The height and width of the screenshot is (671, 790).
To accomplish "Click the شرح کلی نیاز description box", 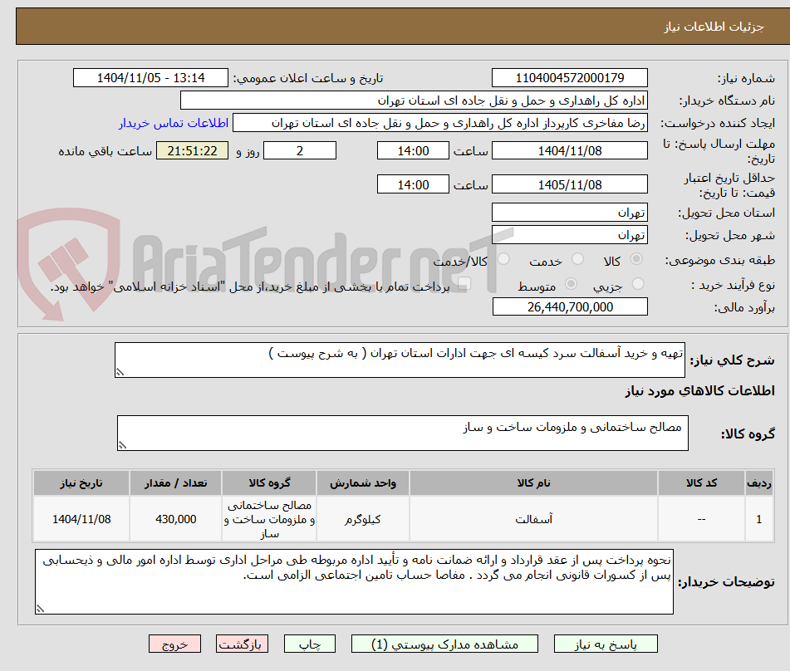I will [400, 360].
